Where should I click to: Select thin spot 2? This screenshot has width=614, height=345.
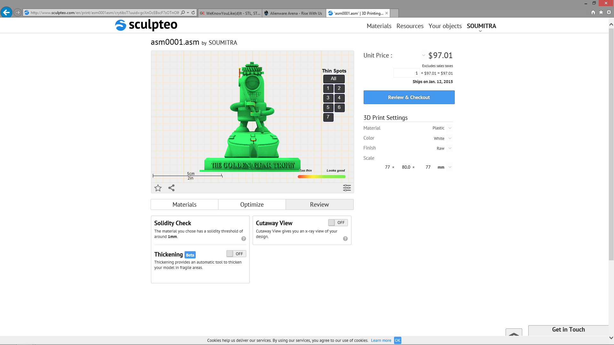point(339,88)
